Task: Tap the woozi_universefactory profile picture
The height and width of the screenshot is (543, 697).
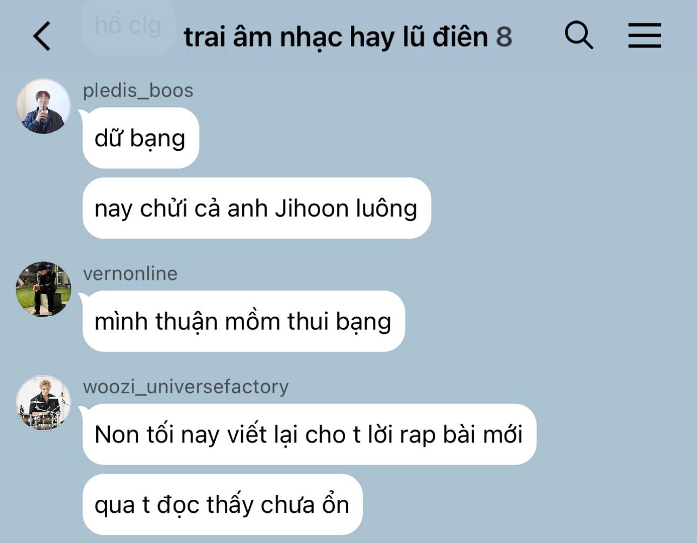Action: click(43, 403)
